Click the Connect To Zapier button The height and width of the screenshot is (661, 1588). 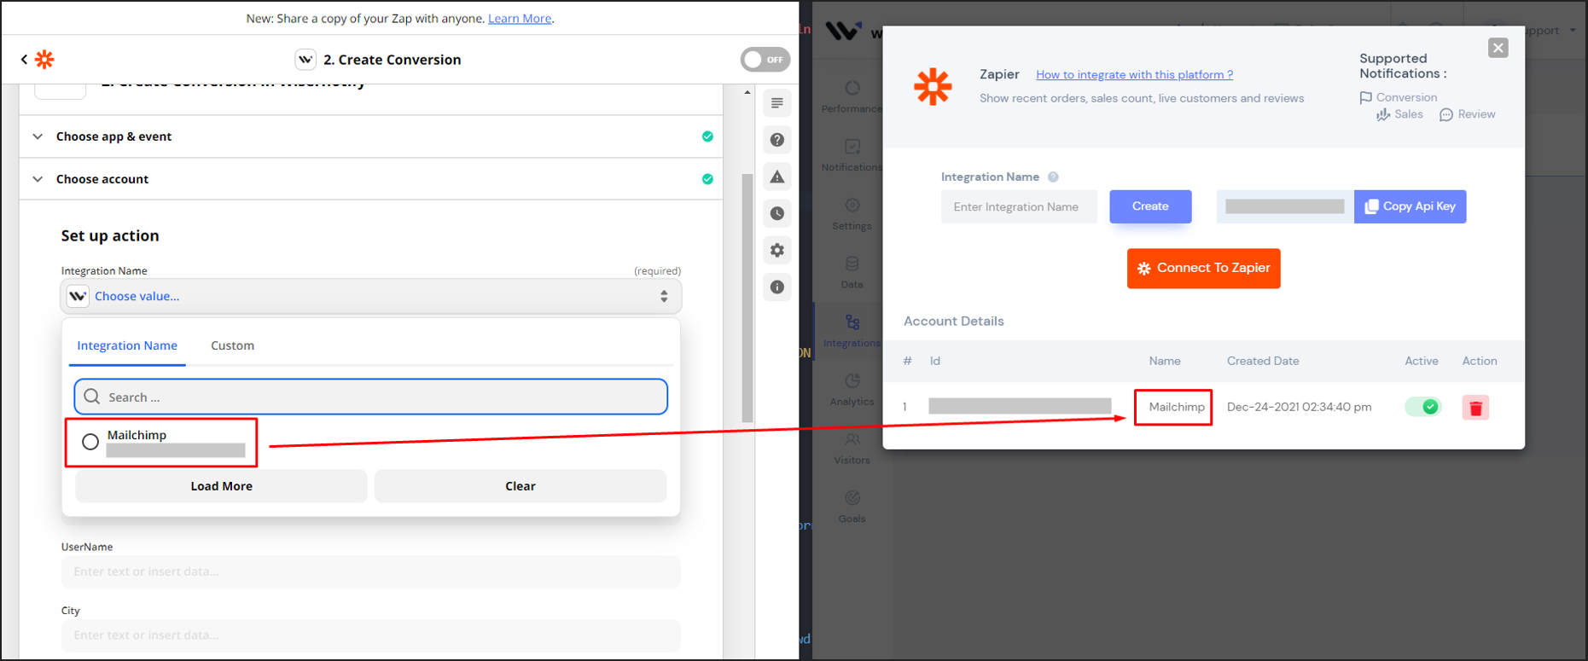click(x=1203, y=268)
